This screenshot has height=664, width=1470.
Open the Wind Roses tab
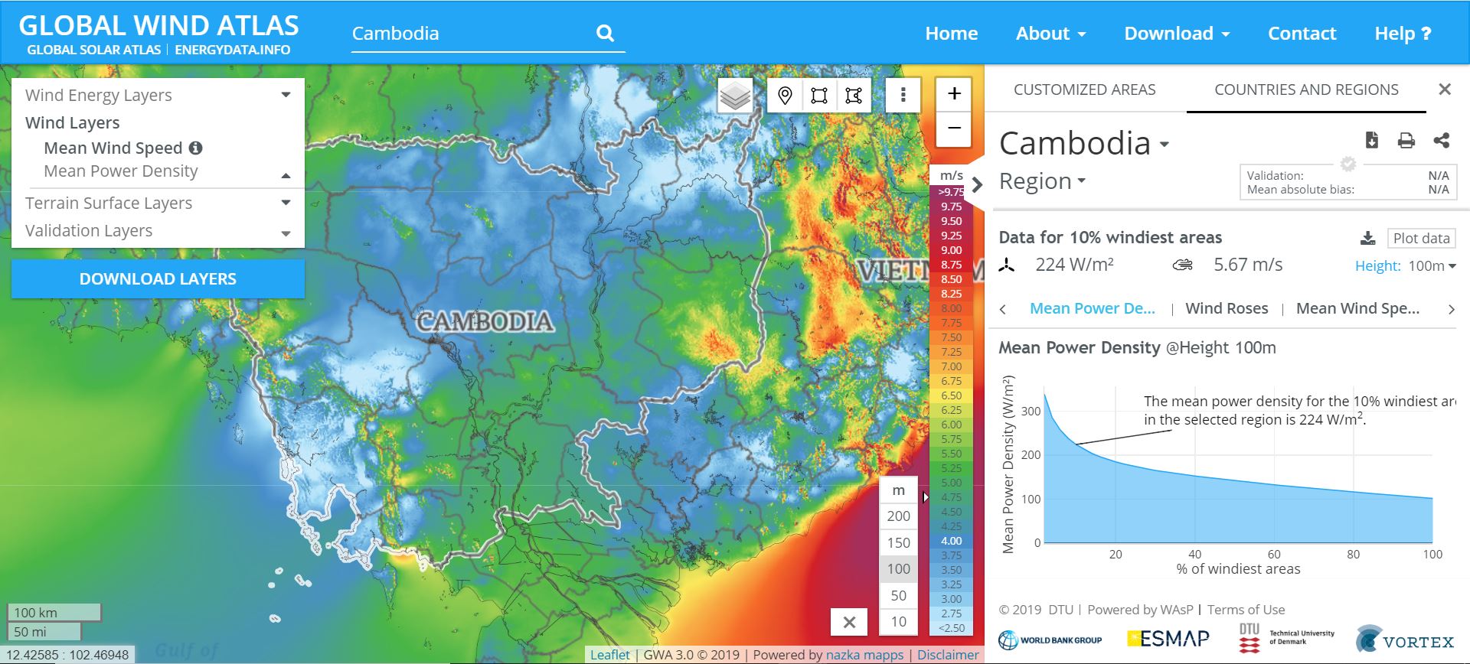click(1227, 308)
